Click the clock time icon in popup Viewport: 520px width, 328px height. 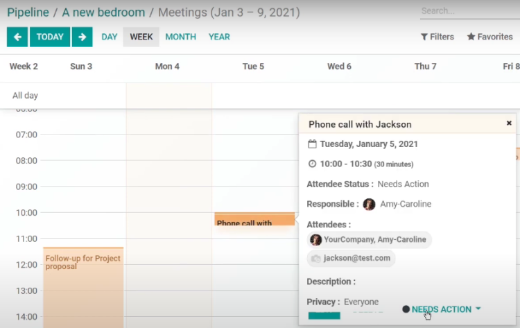tap(312, 164)
